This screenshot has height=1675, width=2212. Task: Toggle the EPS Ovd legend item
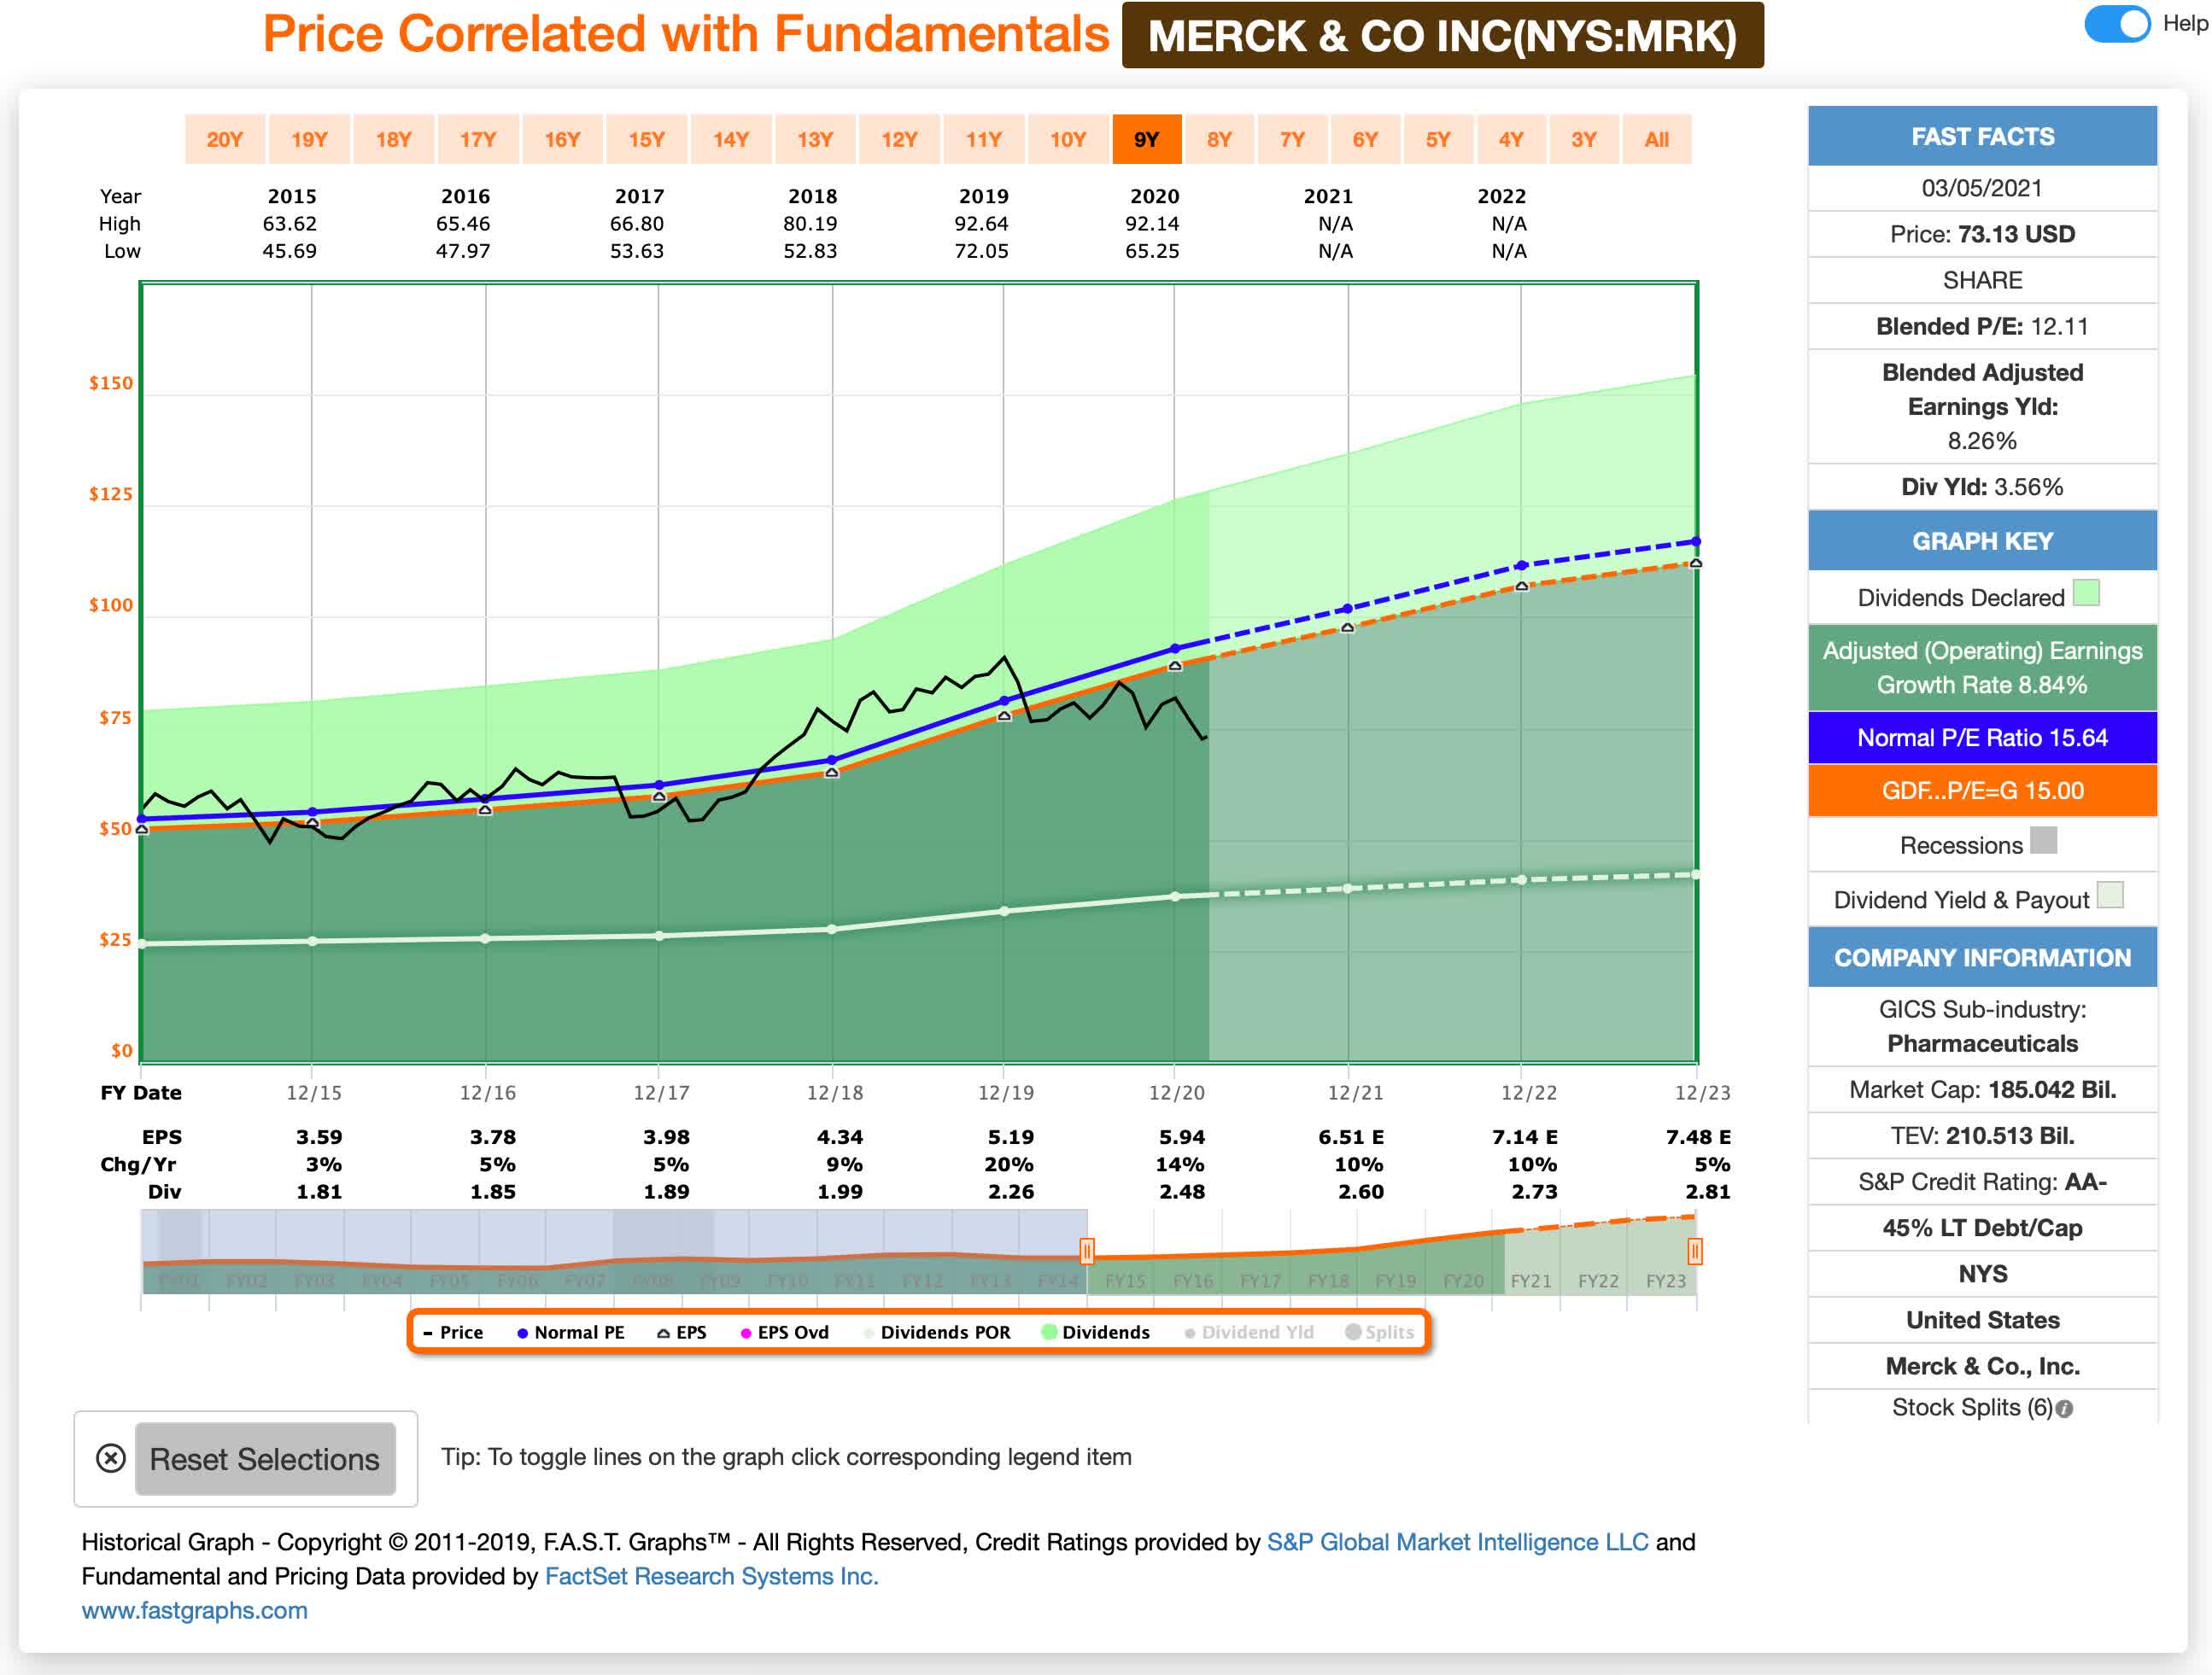click(x=785, y=1332)
